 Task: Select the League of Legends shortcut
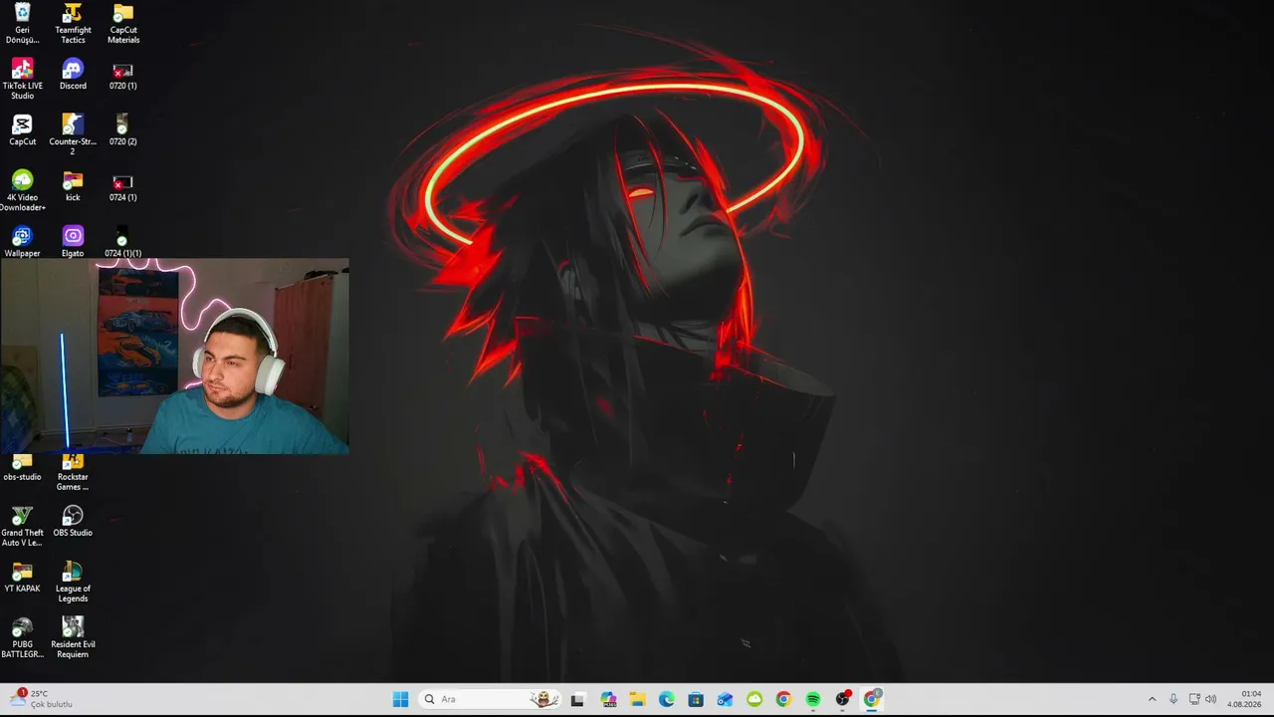[x=73, y=583]
